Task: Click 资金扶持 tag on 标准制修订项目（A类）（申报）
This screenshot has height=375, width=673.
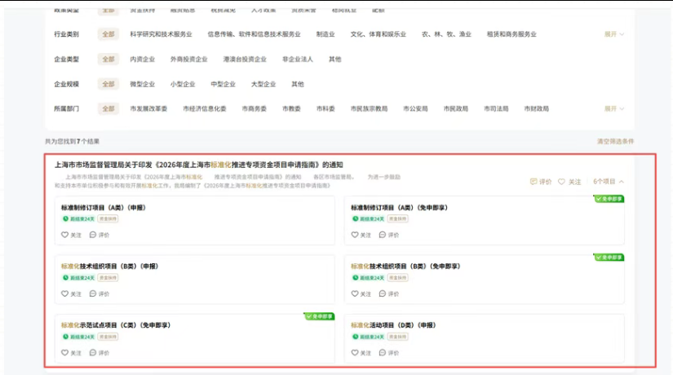Action: (108, 218)
